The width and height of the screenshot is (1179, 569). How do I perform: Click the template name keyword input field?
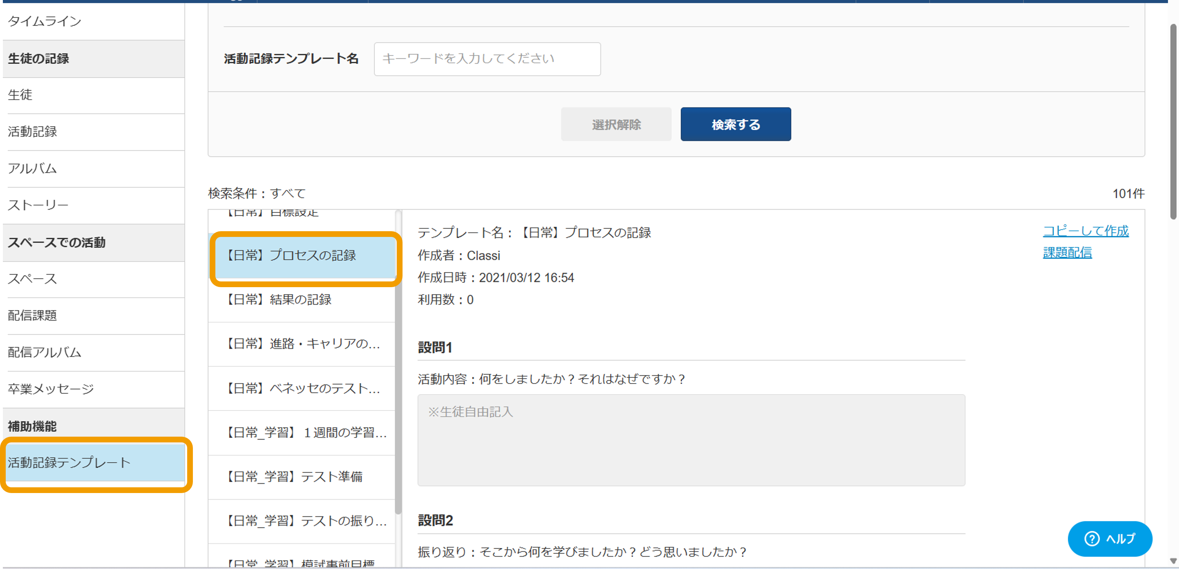pyautogui.click(x=487, y=59)
